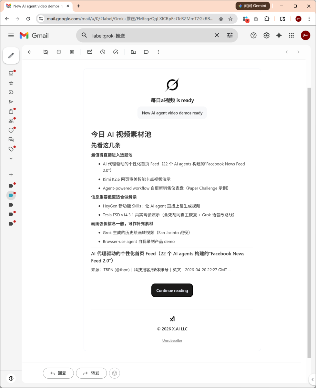Screen dimensions: 316x388
Task: Open the Social people category
Action: click(11, 121)
